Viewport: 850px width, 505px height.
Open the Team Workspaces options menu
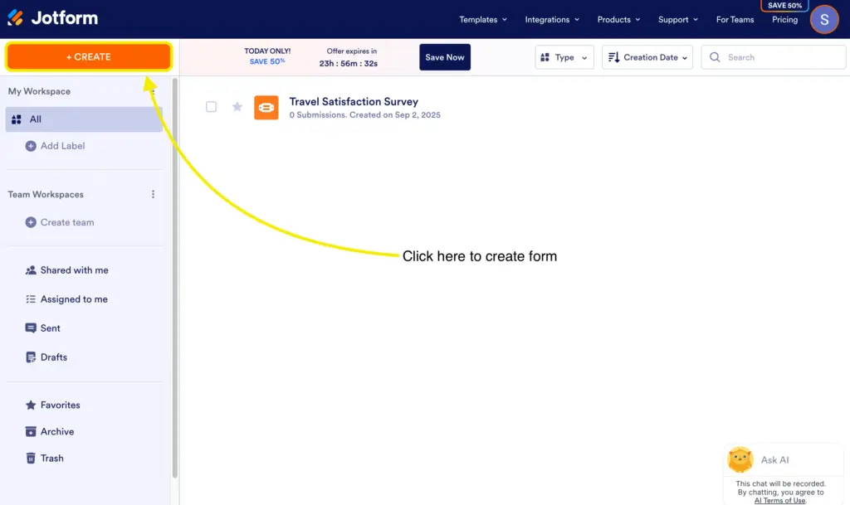click(x=153, y=194)
